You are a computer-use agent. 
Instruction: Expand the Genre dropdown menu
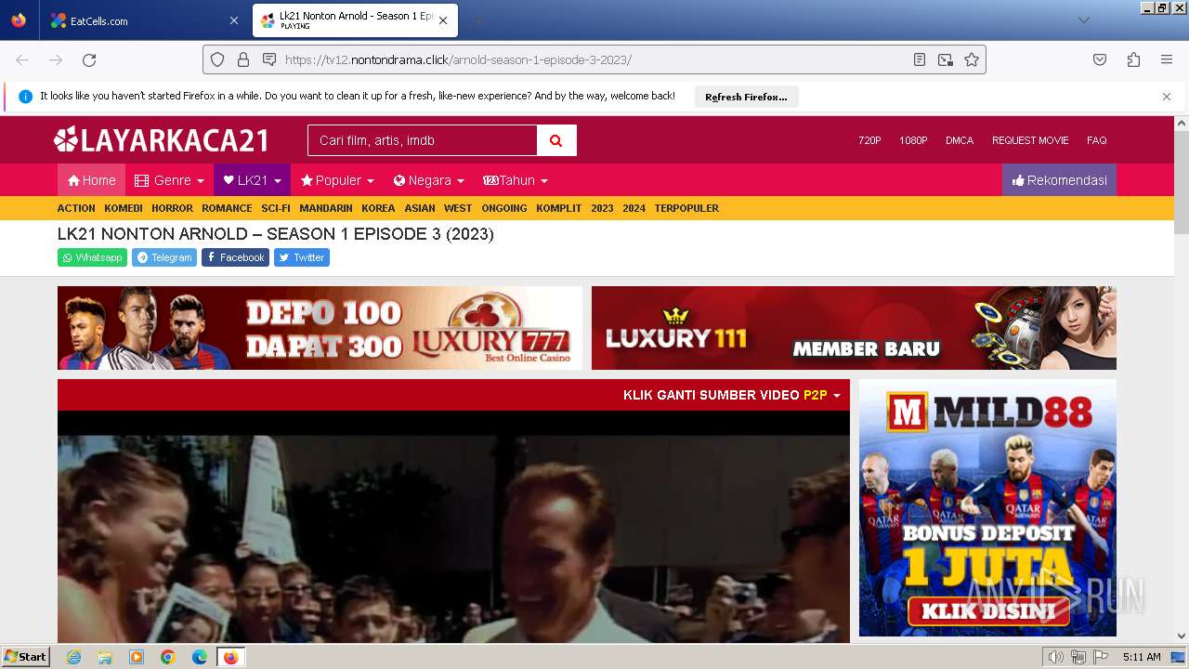pyautogui.click(x=169, y=180)
